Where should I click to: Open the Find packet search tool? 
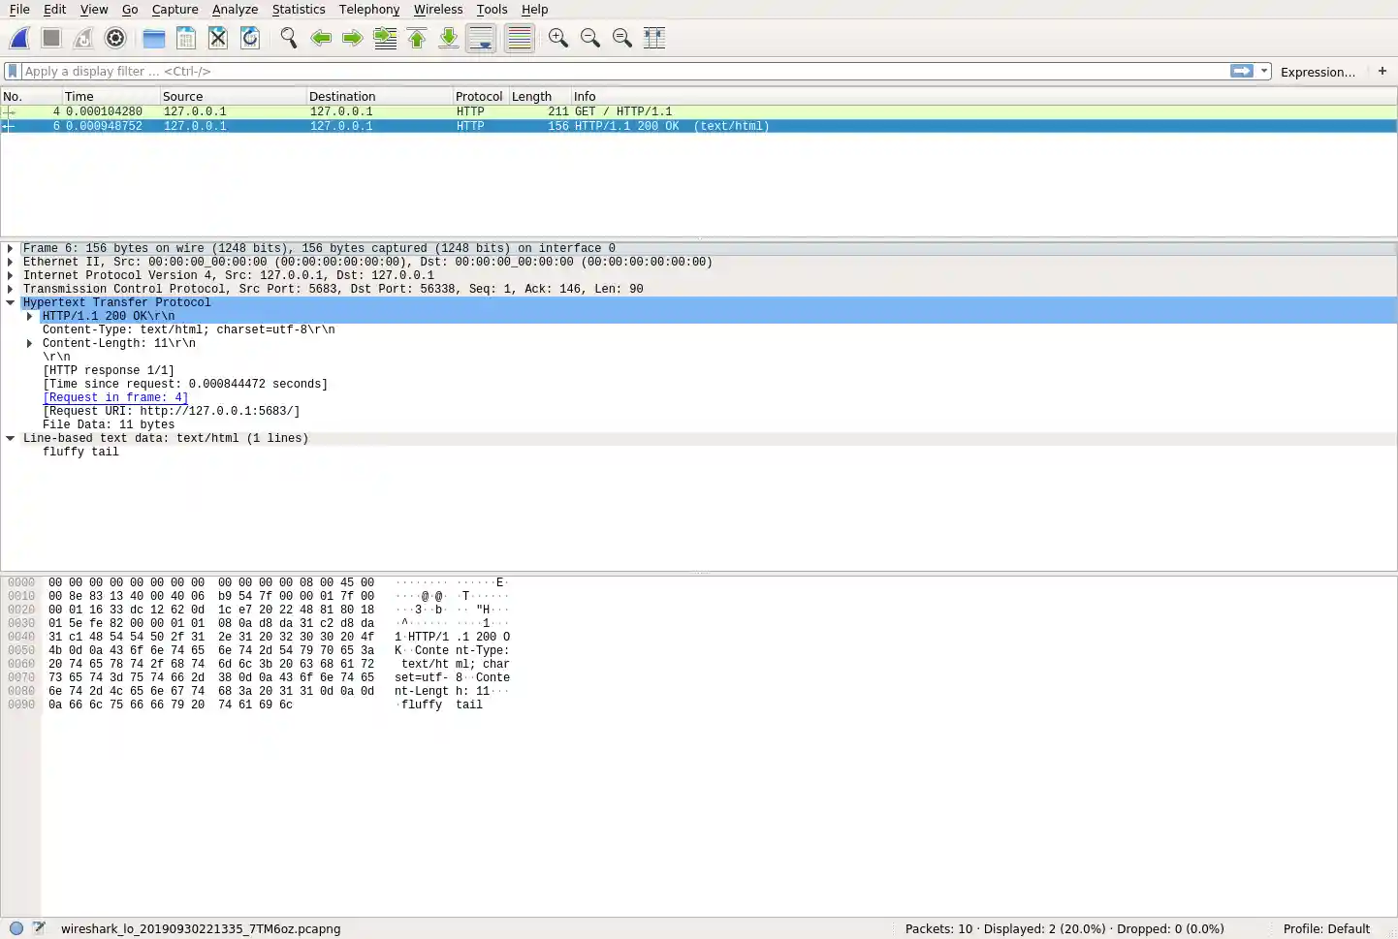tap(289, 38)
